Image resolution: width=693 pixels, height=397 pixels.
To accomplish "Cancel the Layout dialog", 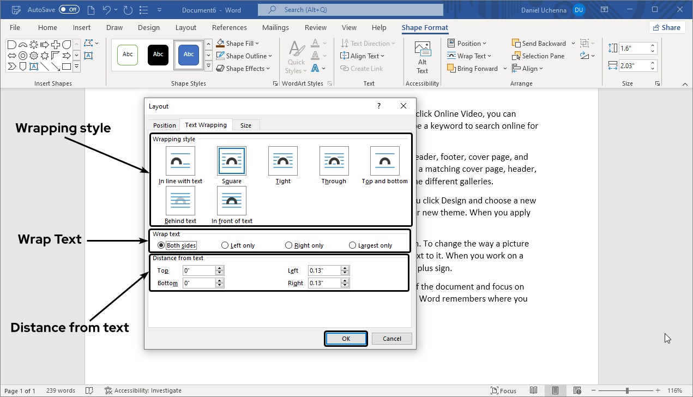I will coord(391,339).
